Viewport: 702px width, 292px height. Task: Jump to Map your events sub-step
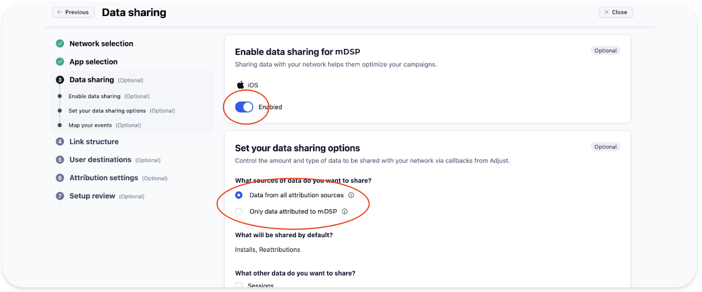click(91, 125)
